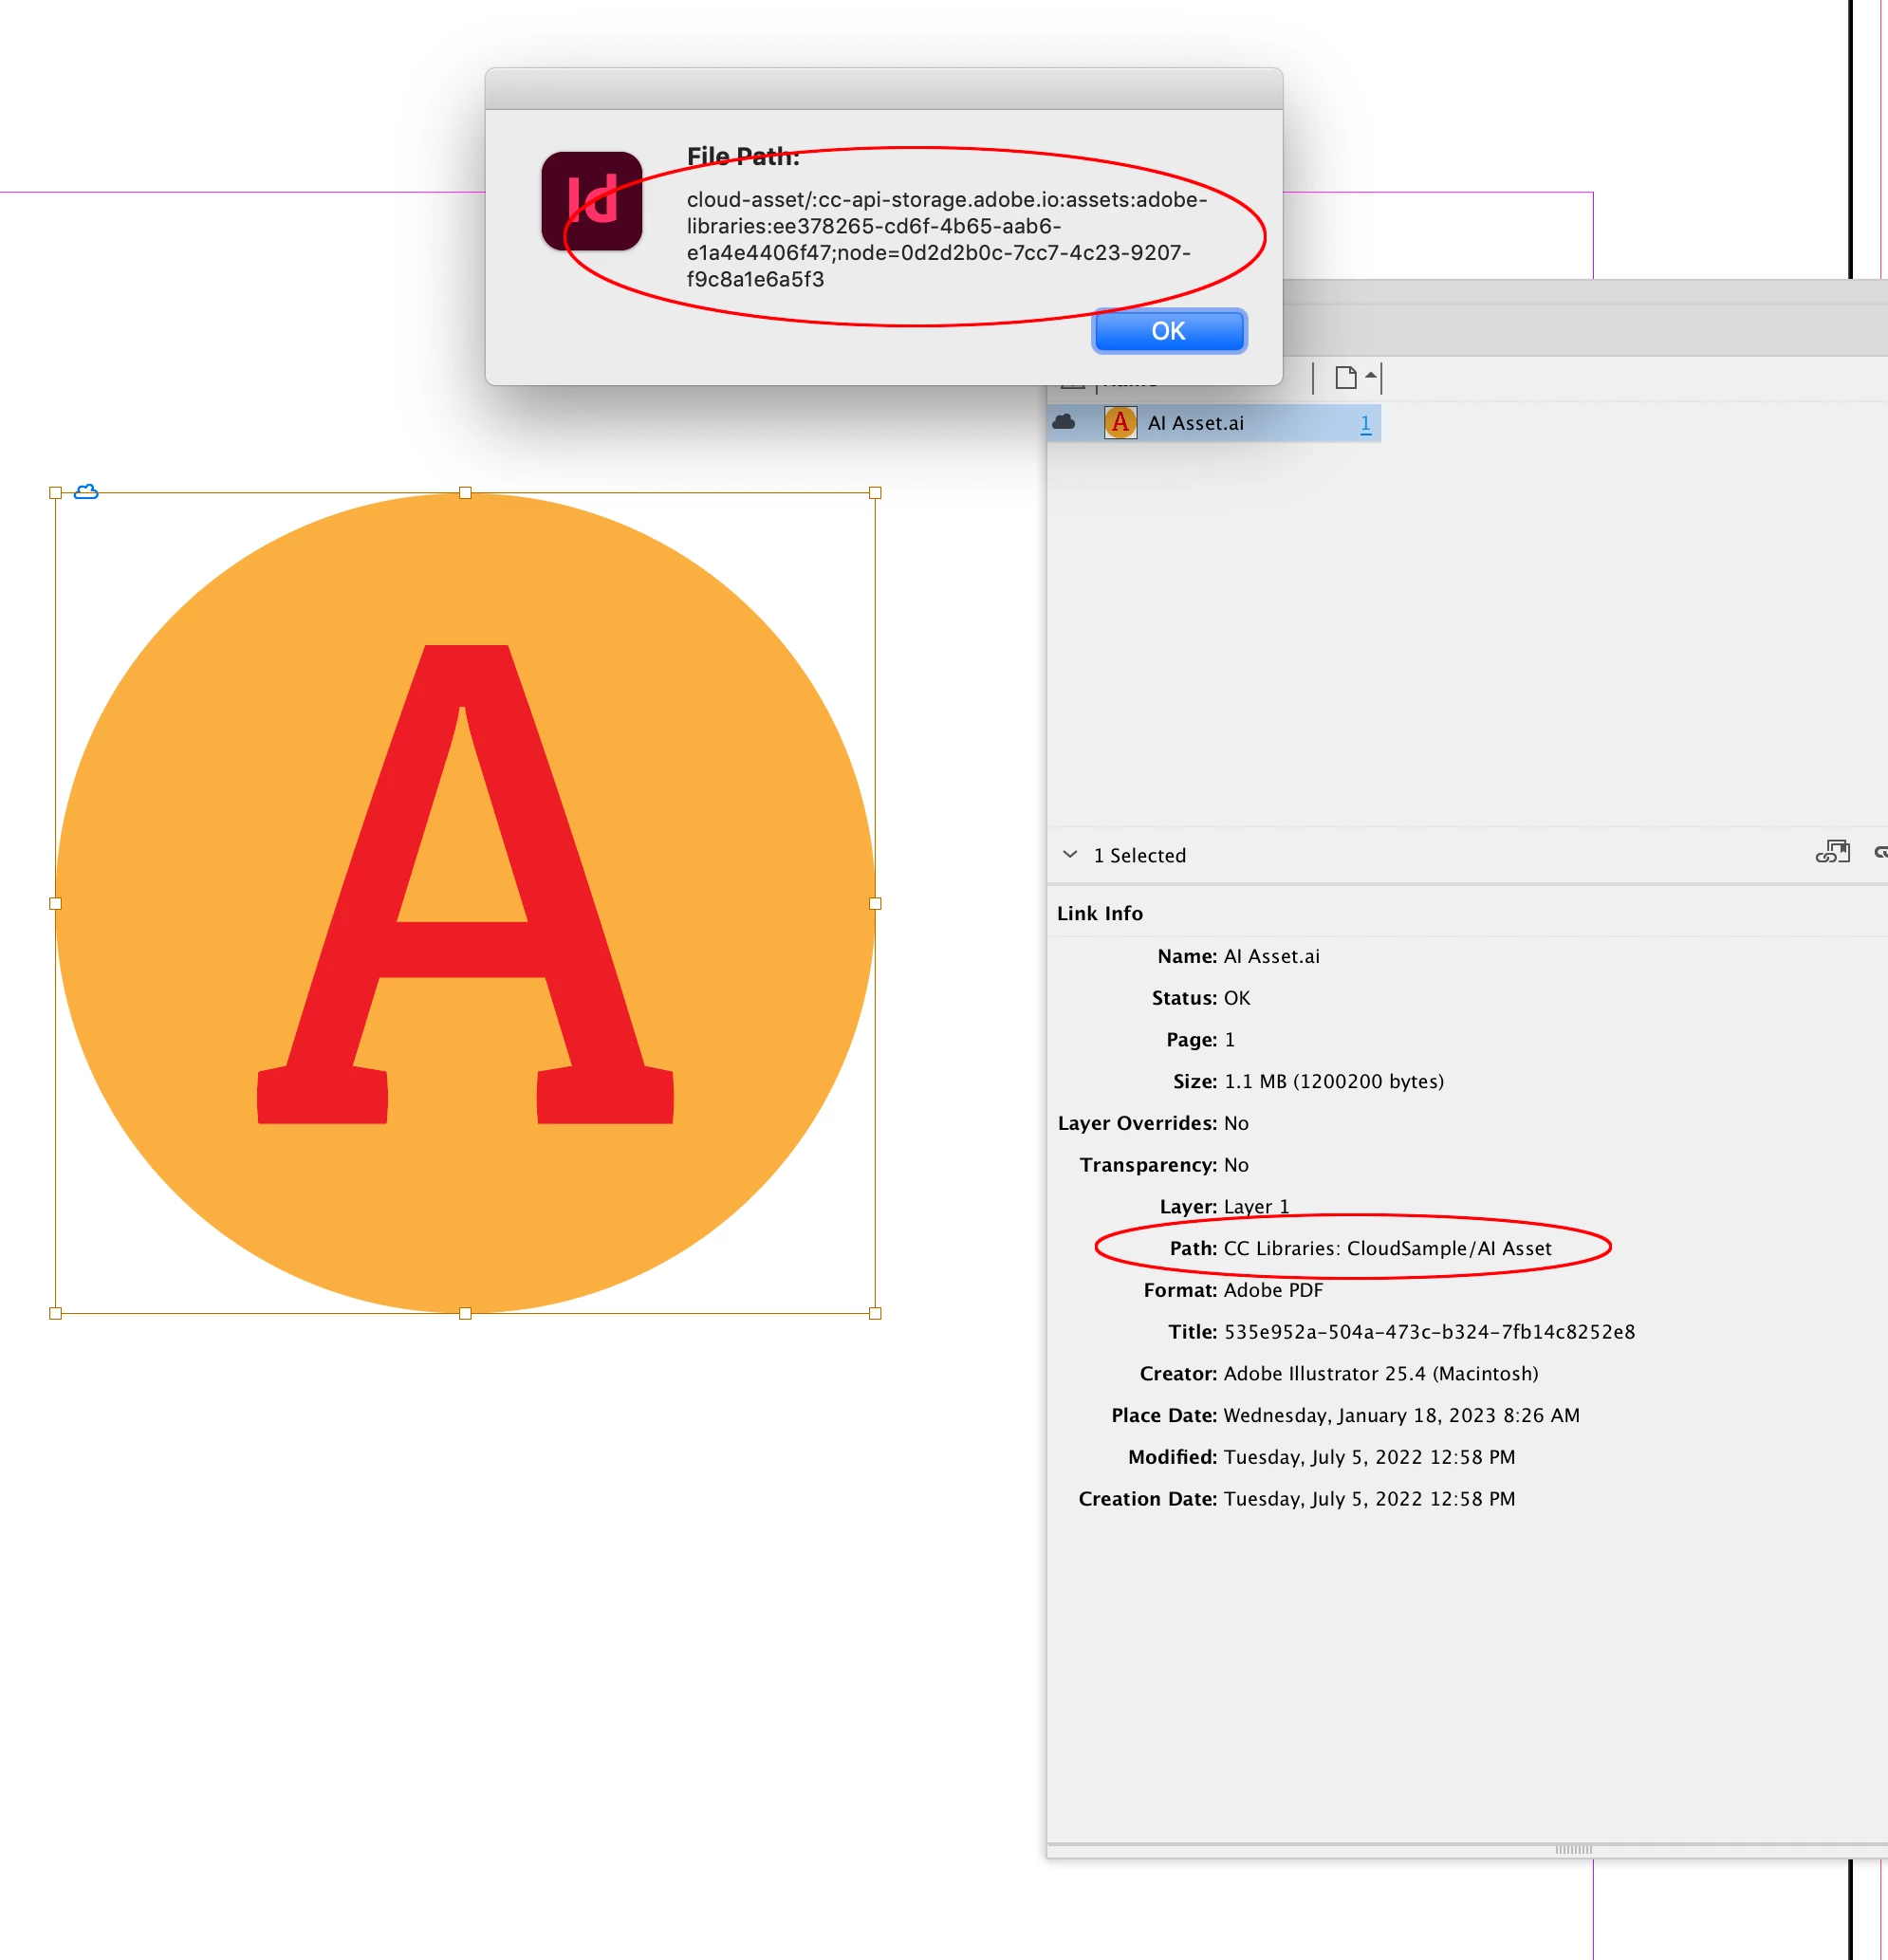
Task: Click the top-right frame handle of the image
Action: coord(875,493)
